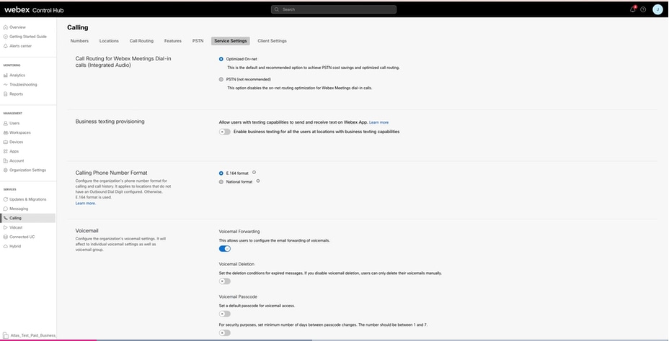Enable business texting toggle
Screen dimensions: 669x341
coord(224,132)
